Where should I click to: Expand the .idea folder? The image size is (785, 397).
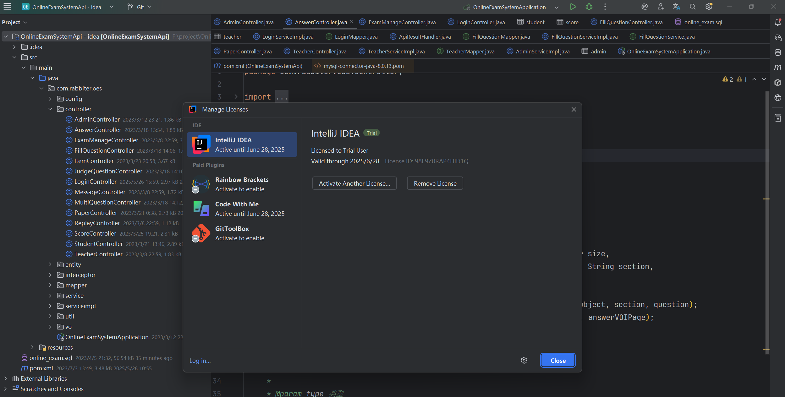14,47
